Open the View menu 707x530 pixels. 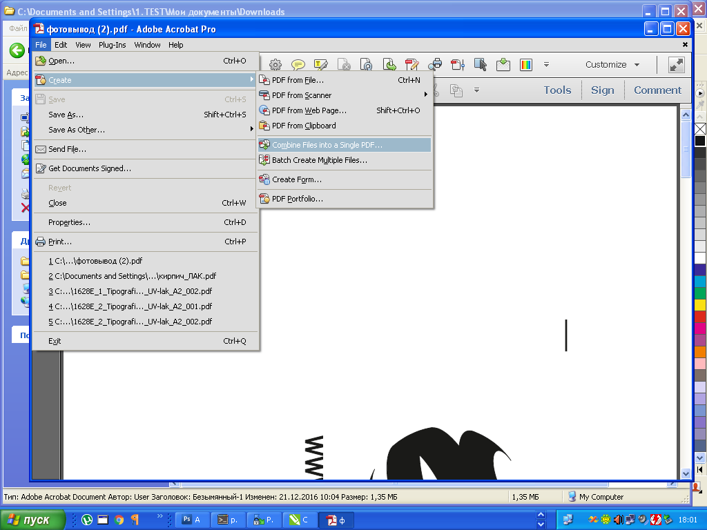click(83, 45)
